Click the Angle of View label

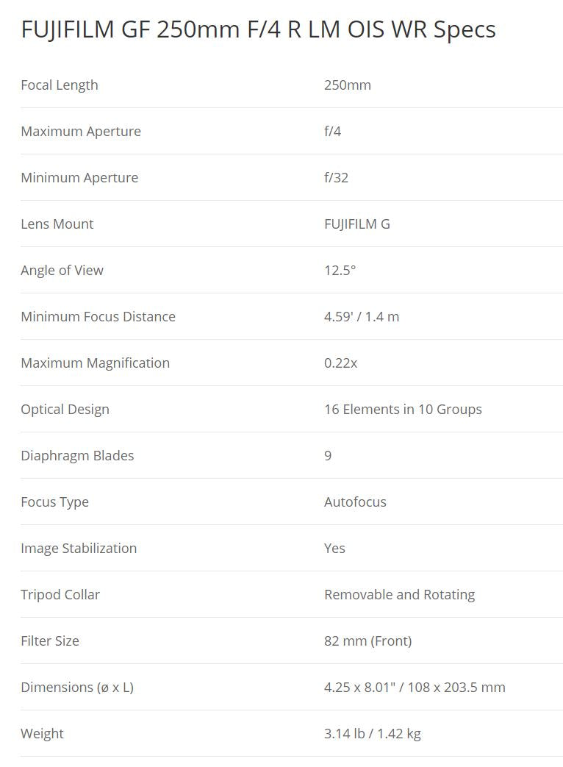coord(62,271)
